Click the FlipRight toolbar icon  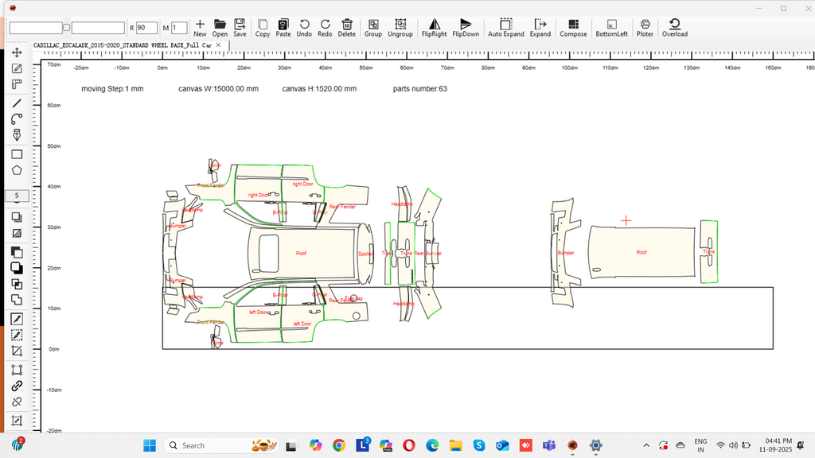click(434, 28)
